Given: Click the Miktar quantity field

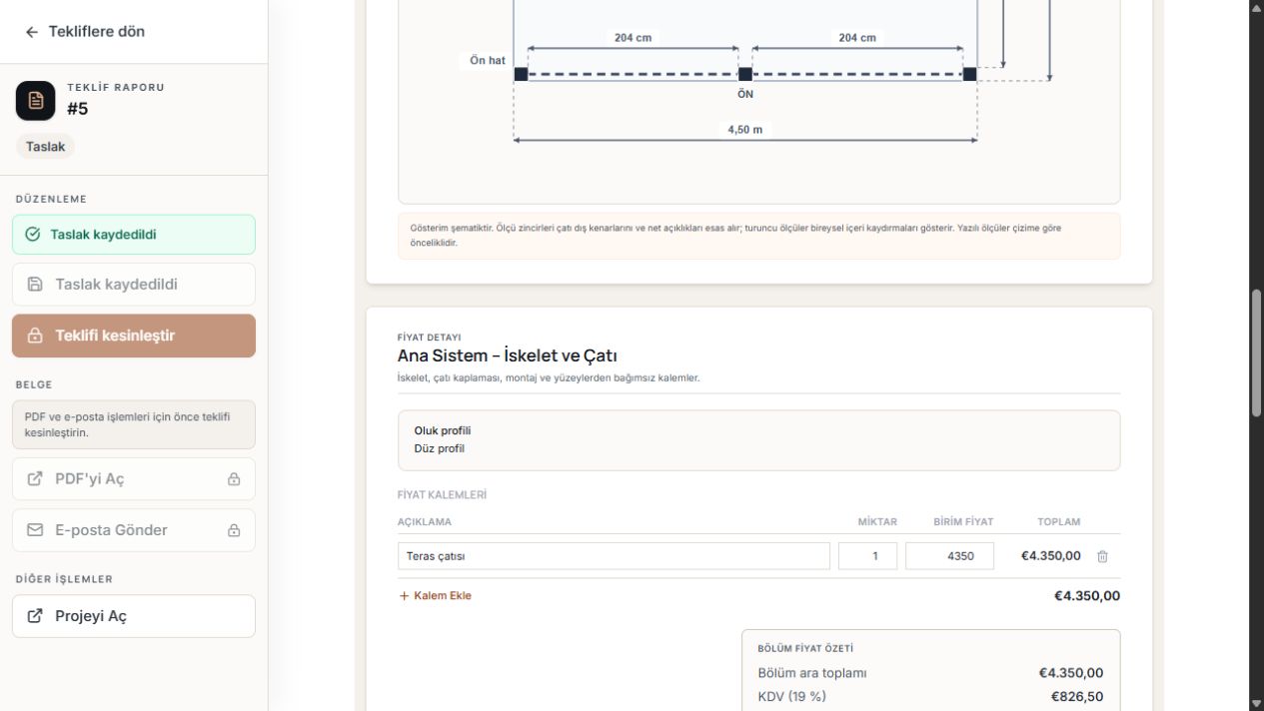Looking at the screenshot, I should (x=867, y=556).
